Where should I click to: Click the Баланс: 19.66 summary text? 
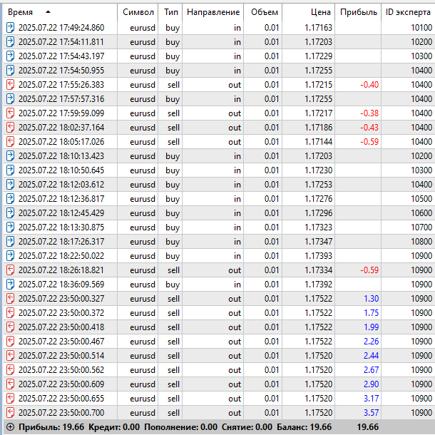pos(304,427)
